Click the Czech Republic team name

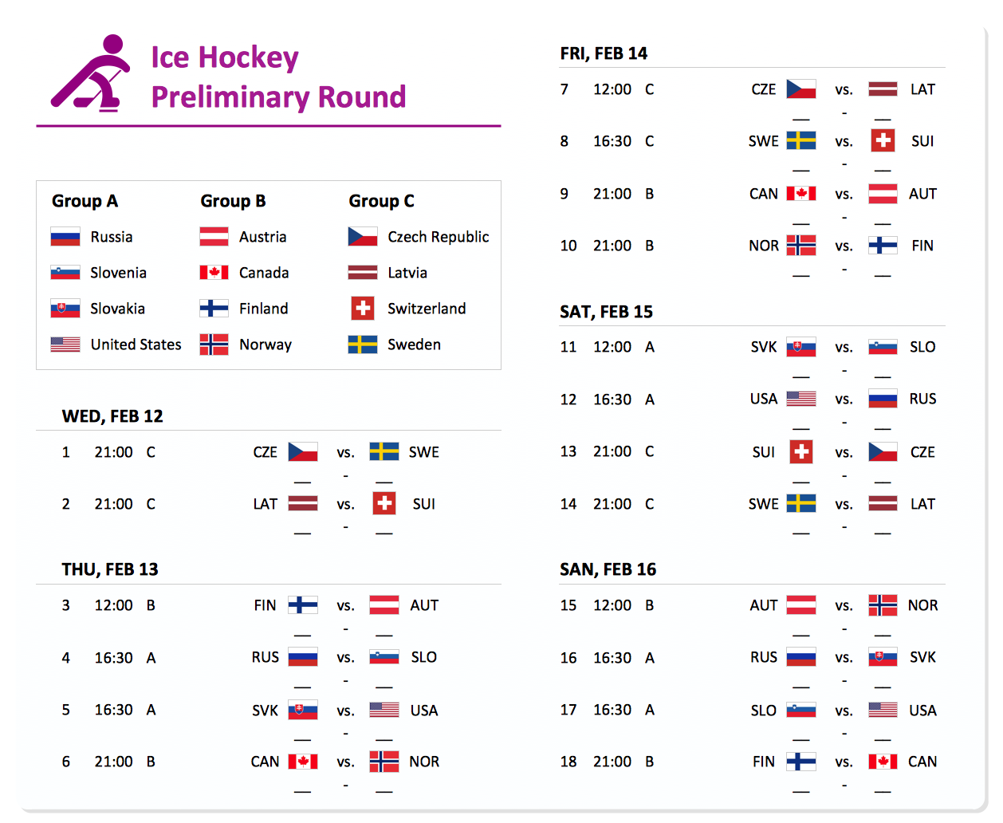pyautogui.click(x=438, y=237)
